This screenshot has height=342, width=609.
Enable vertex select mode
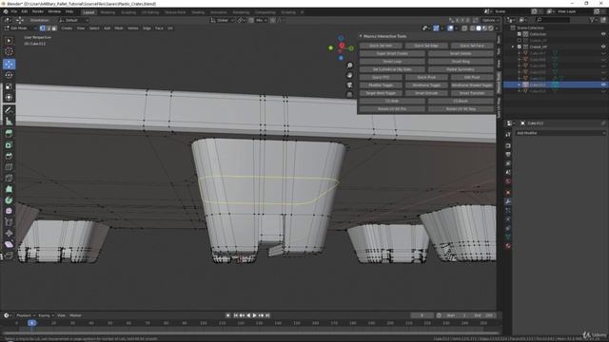(x=43, y=28)
